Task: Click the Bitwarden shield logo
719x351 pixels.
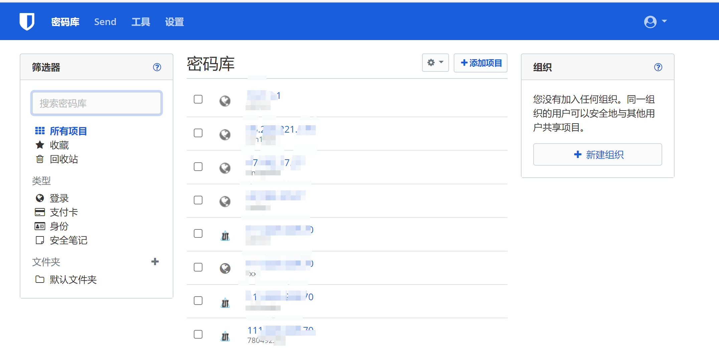Action: pyautogui.click(x=27, y=21)
